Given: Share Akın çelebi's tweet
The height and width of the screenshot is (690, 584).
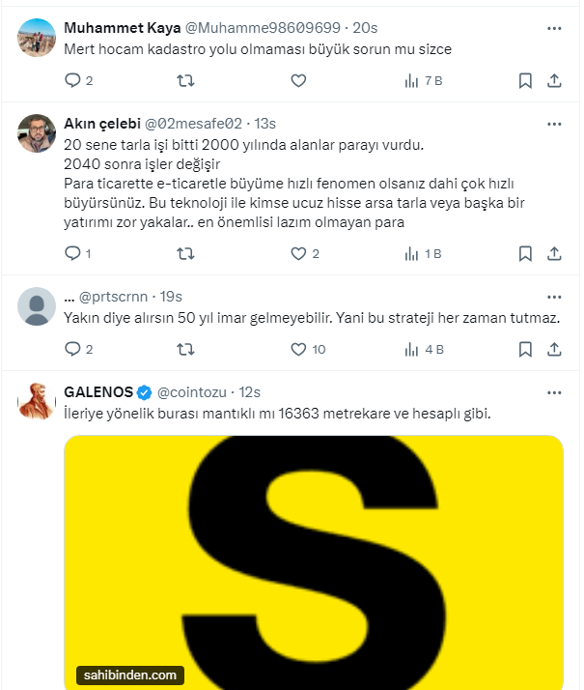Looking at the screenshot, I should point(555,254).
